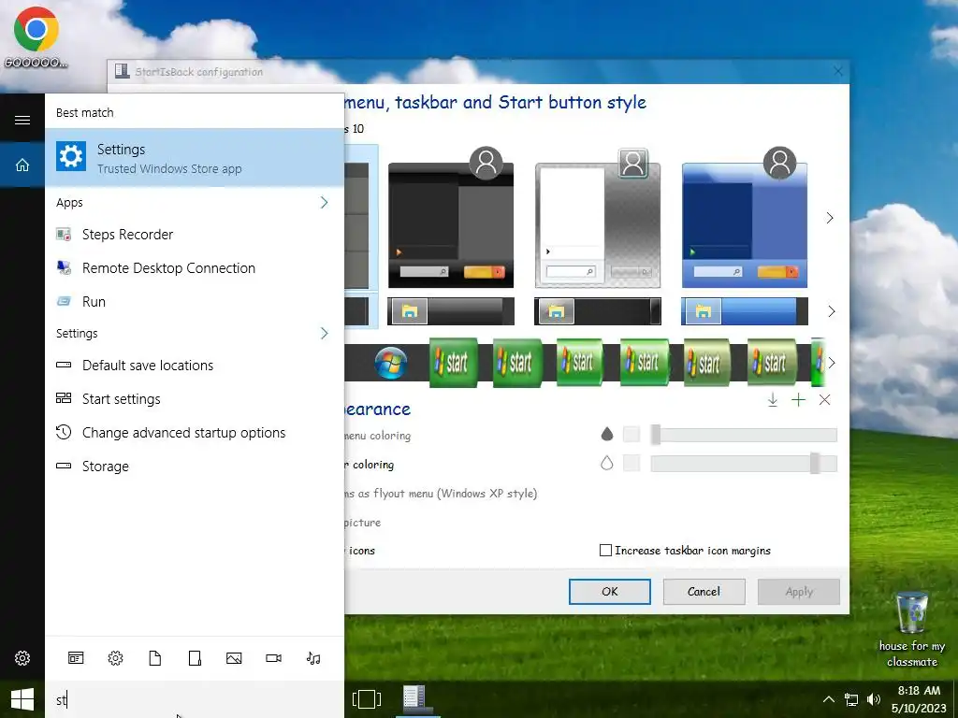This screenshot has height=718, width=958.
Task: Open Google Chrome desktop shortcut
Action: tap(36, 36)
